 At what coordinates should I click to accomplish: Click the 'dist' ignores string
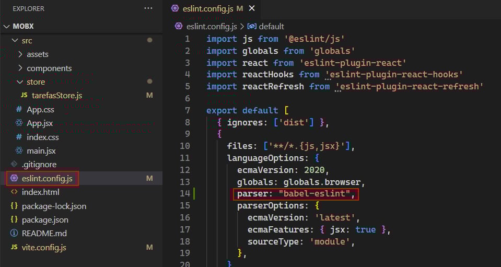(x=294, y=122)
